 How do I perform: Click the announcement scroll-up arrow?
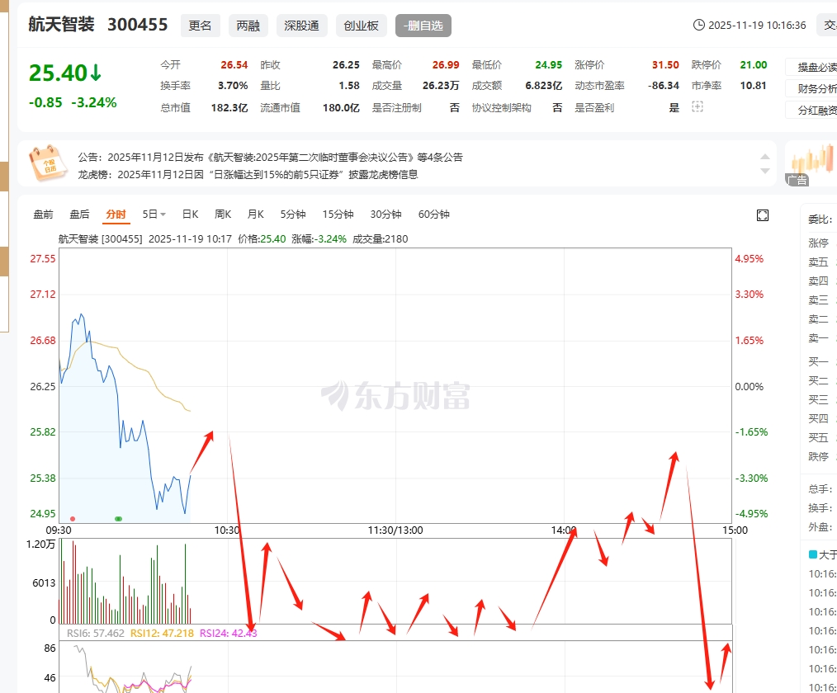[x=765, y=157]
